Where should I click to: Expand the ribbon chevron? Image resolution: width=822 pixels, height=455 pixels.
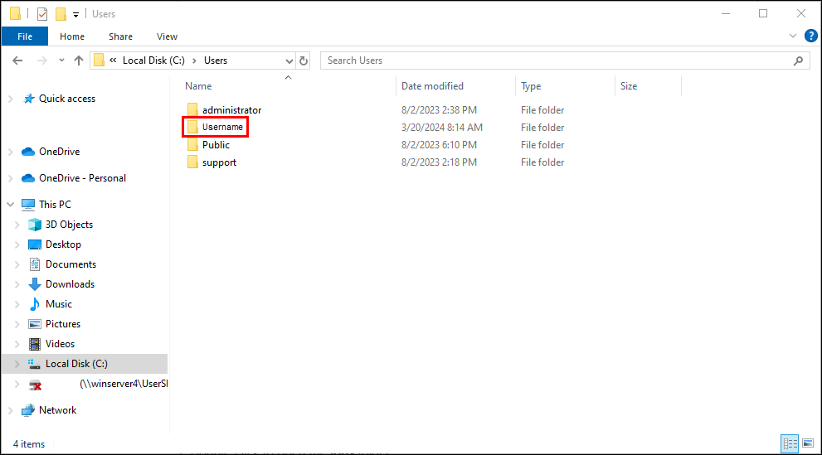[793, 36]
